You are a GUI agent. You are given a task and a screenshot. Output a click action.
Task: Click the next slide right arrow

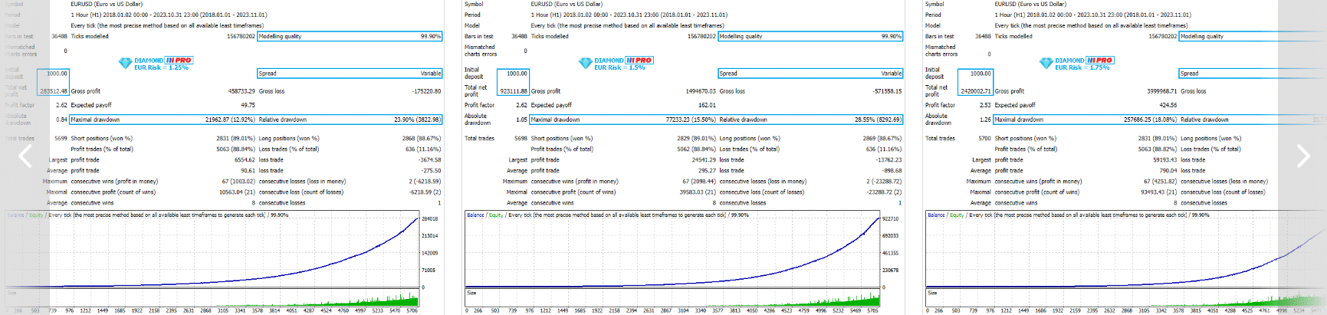(x=1302, y=156)
